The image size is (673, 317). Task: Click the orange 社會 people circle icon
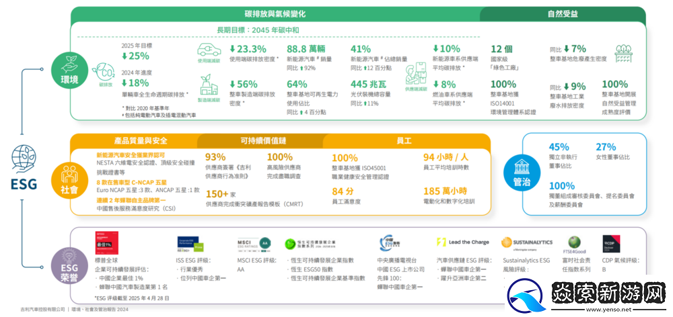[x=69, y=181]
